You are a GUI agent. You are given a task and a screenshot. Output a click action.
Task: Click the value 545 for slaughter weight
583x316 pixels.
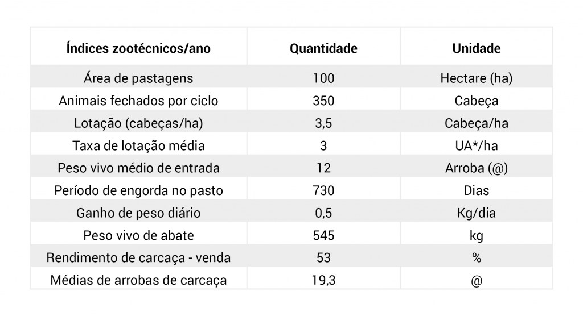(323, 235)
